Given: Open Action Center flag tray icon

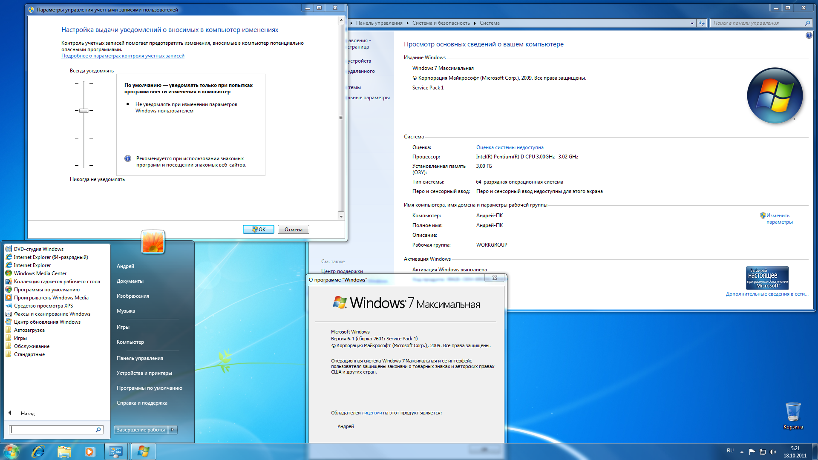Looking at the screenshot, I should coord(752,451).
